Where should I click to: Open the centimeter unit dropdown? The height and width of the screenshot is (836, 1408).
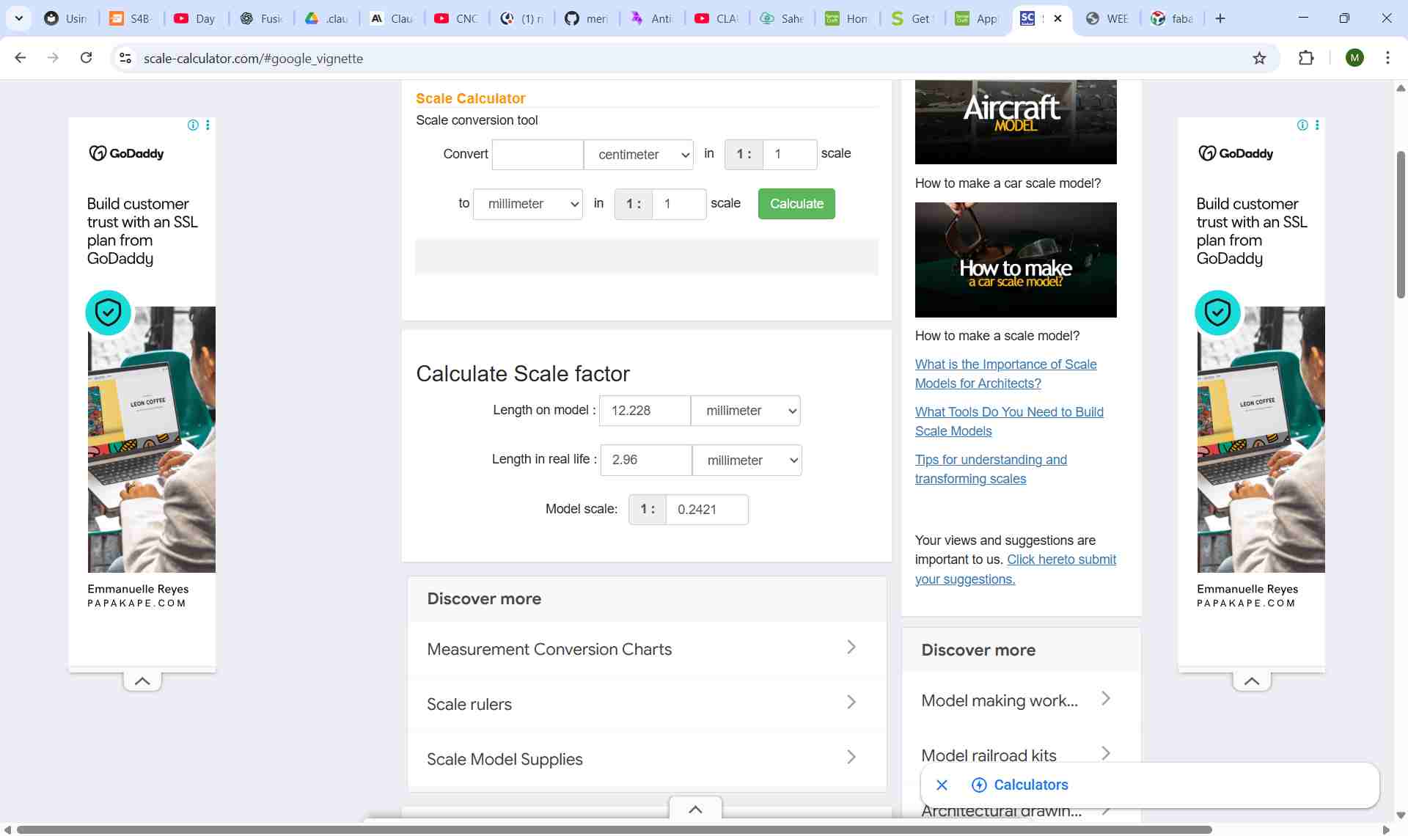point(638,154)
